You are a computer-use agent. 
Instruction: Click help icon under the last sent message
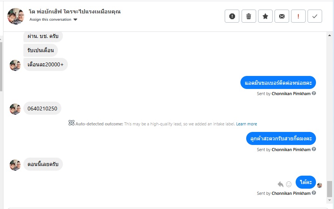[314, 193]
